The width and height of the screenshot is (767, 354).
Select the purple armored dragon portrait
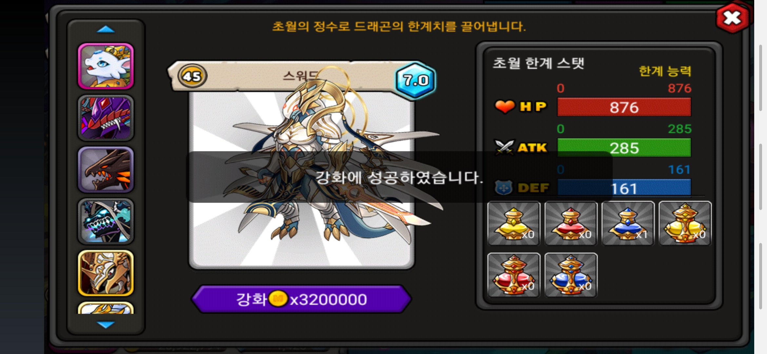click(106, 118)
